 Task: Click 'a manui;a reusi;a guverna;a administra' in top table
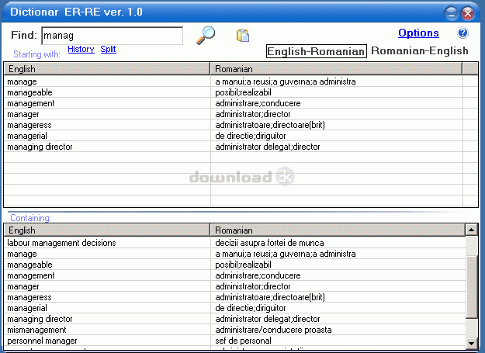[x=286, y=81]
